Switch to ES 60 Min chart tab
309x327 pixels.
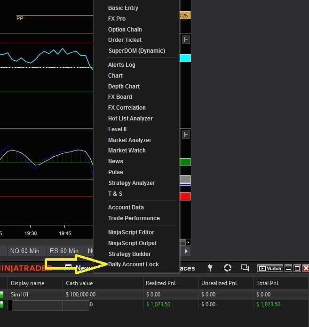pyautogui.click(x=64, y=251)
